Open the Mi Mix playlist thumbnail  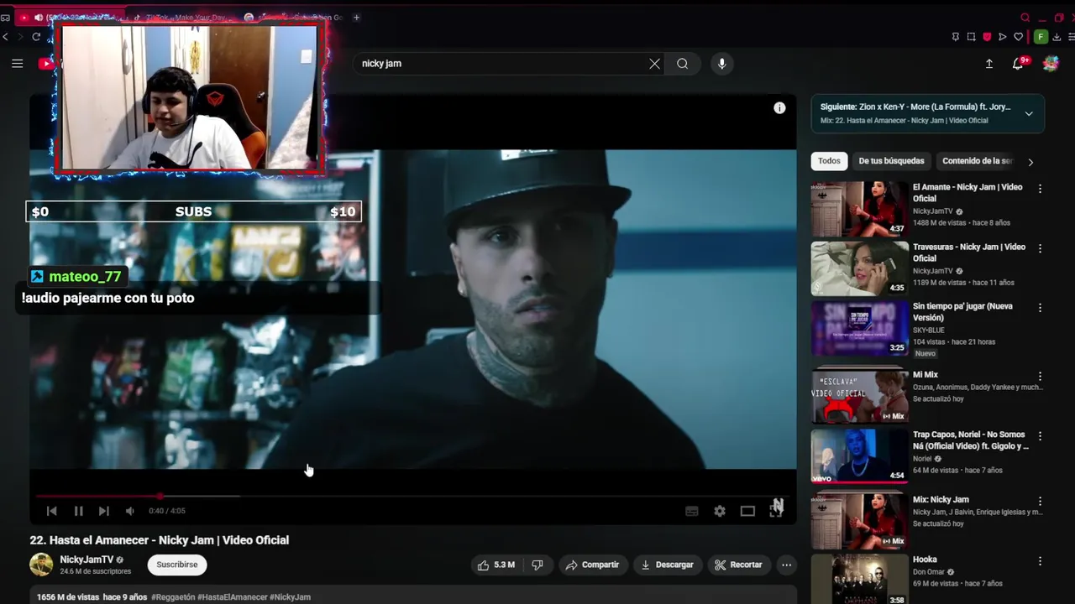[859, 396]
